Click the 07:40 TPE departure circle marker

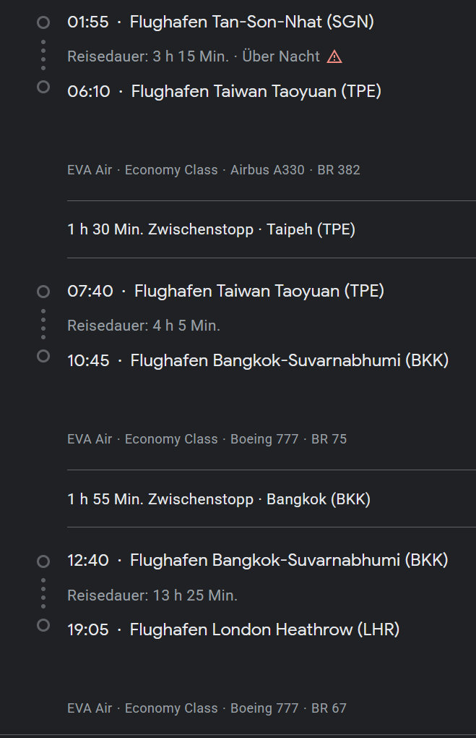pos(43,292)
